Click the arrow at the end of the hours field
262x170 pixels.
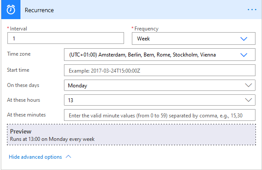point(249,100)
